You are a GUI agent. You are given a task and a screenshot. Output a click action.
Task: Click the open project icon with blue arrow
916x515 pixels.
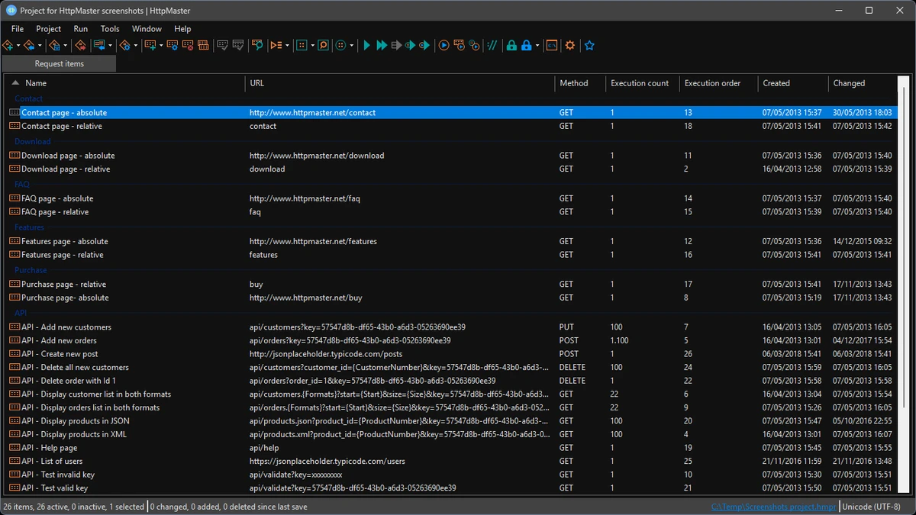pyautogui.click(x=29, y=46)
